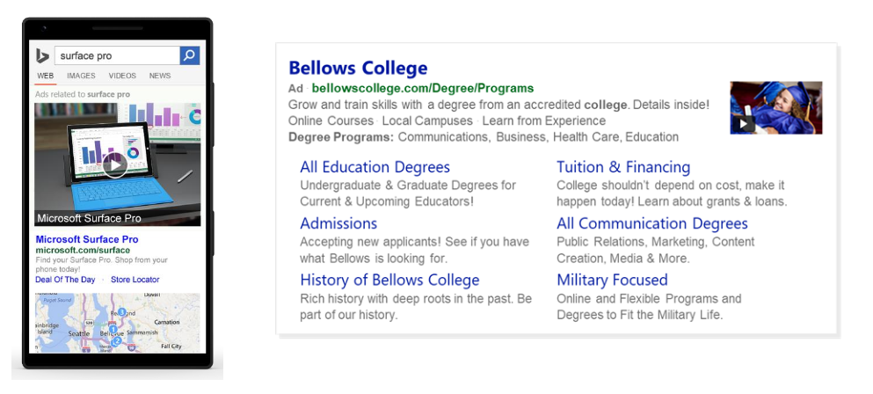Image resolution: width=873 pixels, height=394 pixels.
Task: Click map pin number 2
Action: point(116,341)
